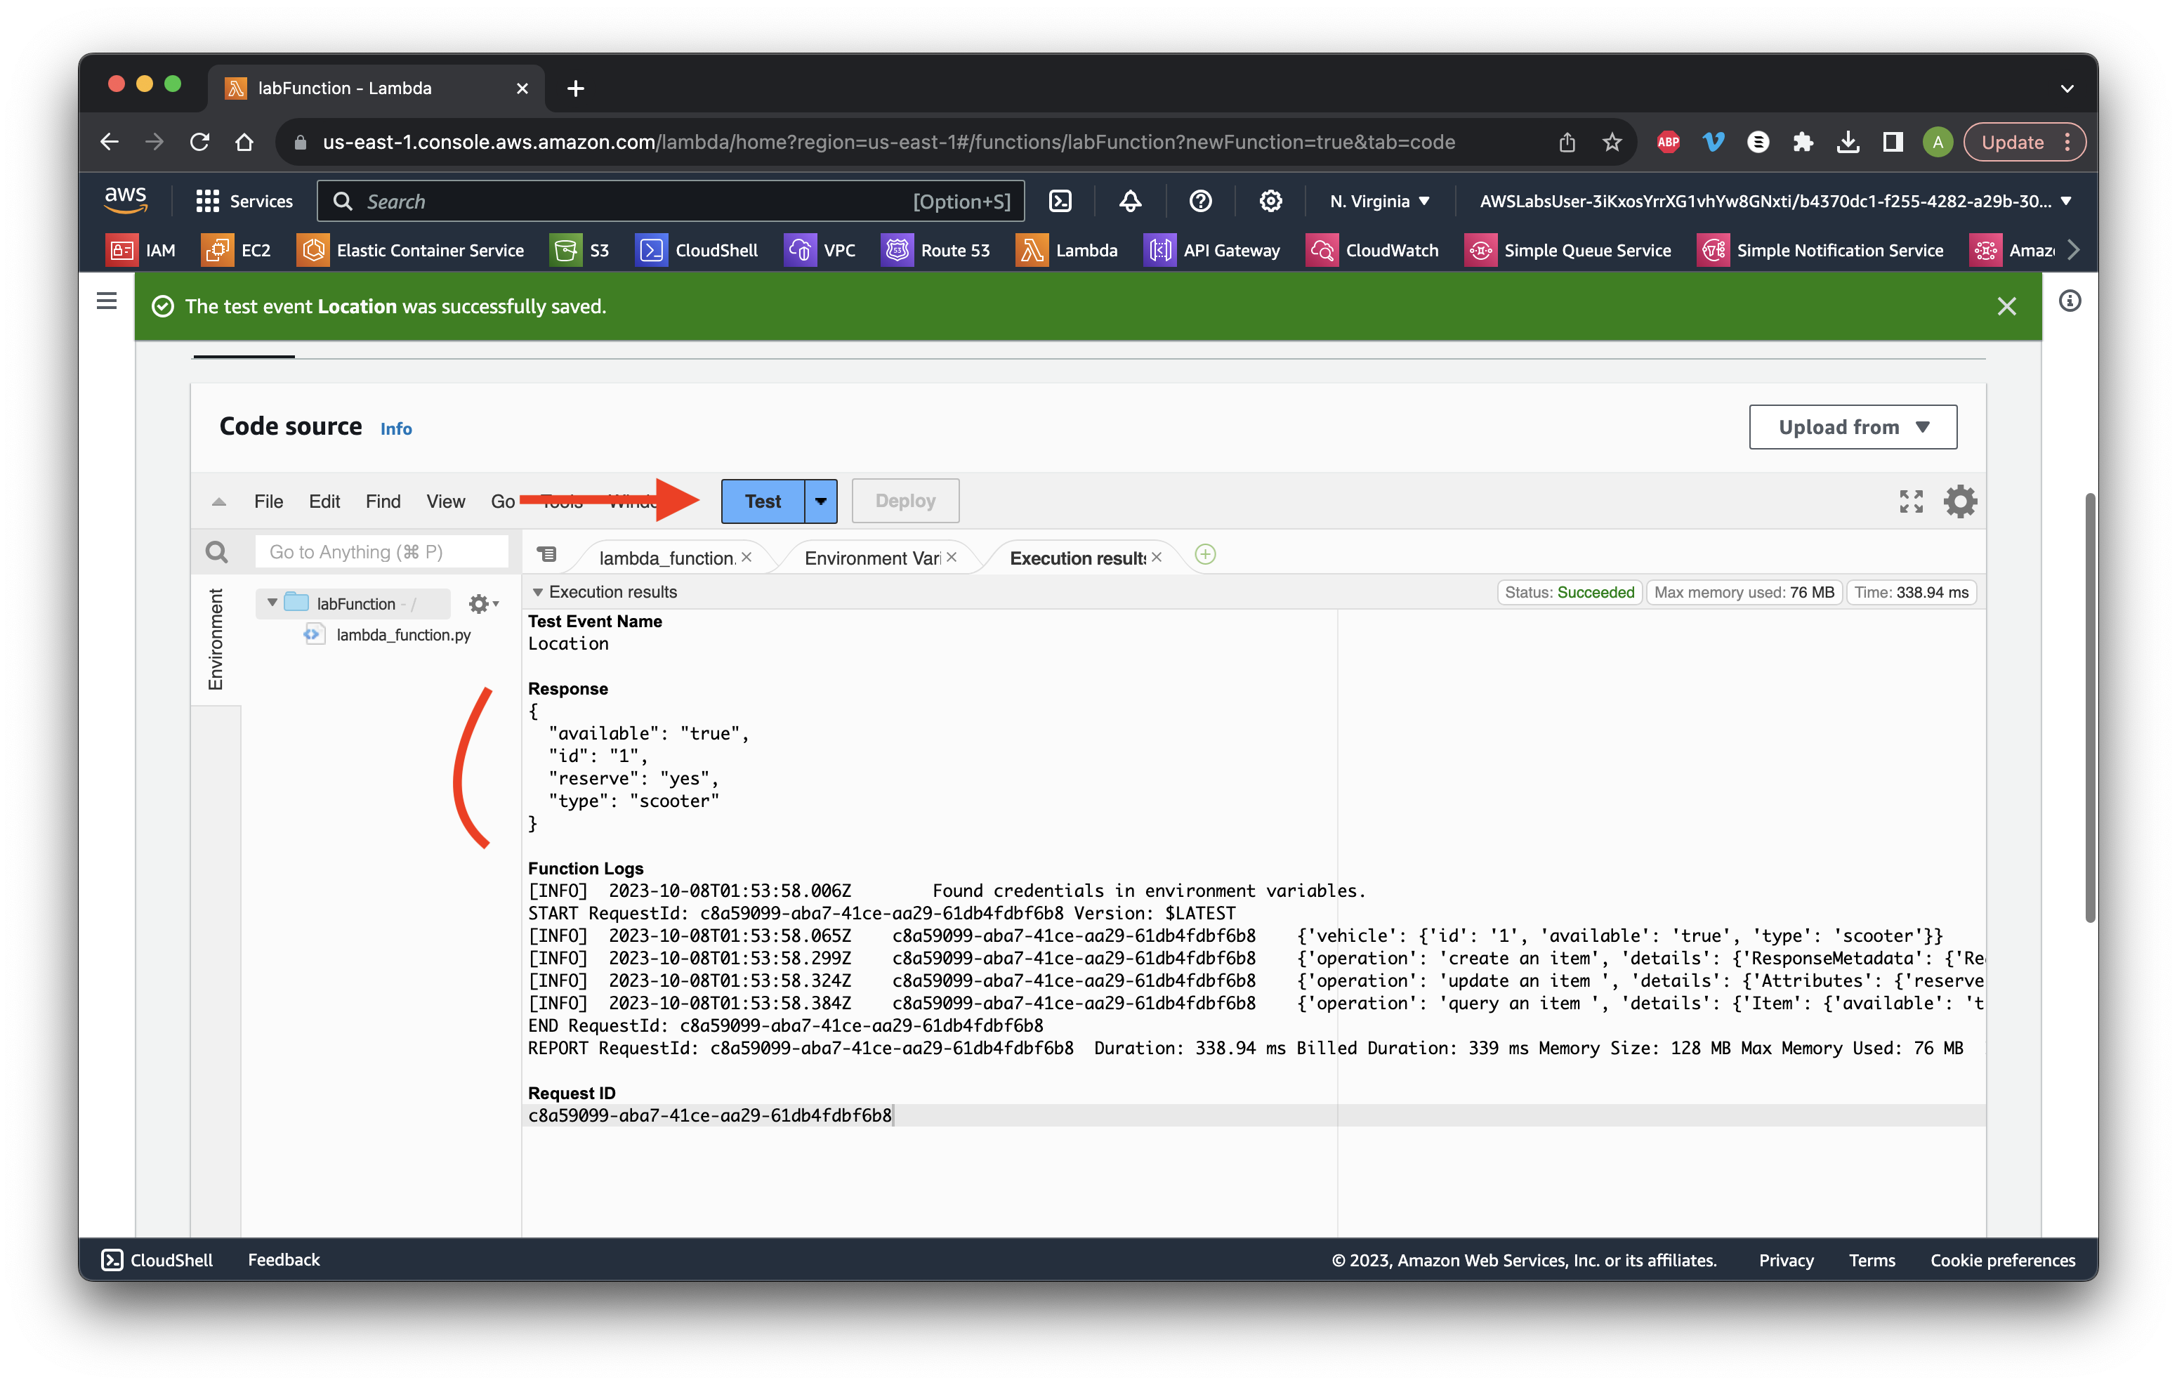
Task: Open the Go menu
Action: pyautogui.click(x=503, y=501)
